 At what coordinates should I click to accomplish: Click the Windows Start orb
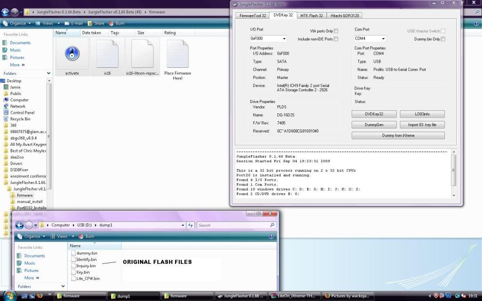pyautogui.click(x=9, y=296)
